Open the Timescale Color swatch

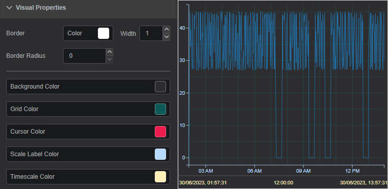tap(160, 177)
